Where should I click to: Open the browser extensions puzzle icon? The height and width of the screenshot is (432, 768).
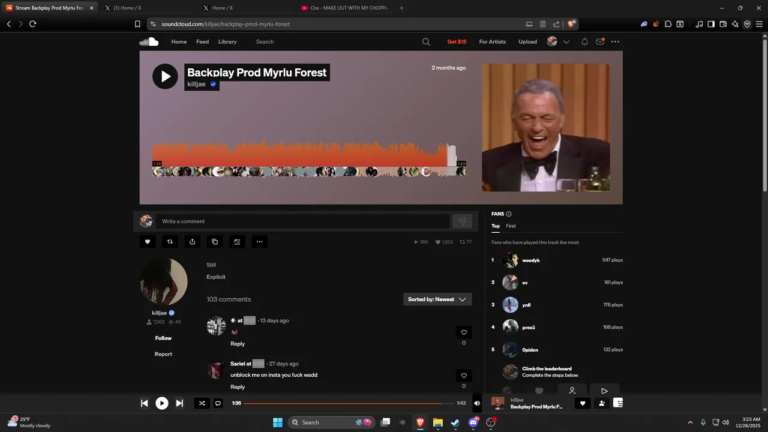(668, 24)
